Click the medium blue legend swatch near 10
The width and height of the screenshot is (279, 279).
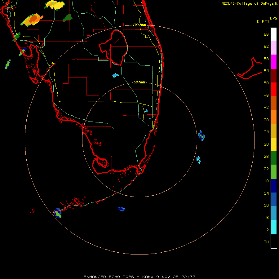[x=274, y=199]
